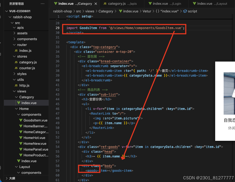
Task: Collapse the VUE-C230601 root folder
Action: (7, 11)
